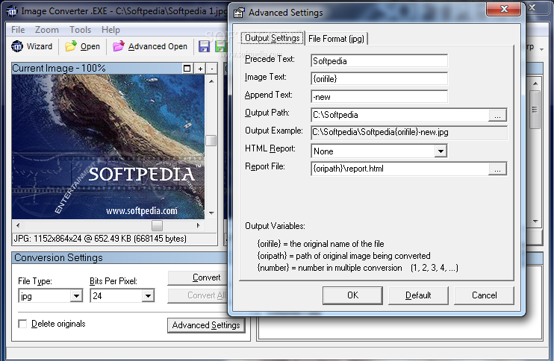The image size is (554, 361).
Task: Click the Advanced Open toolbar icon
Action: pyautogui.click(x=150, y=46)
